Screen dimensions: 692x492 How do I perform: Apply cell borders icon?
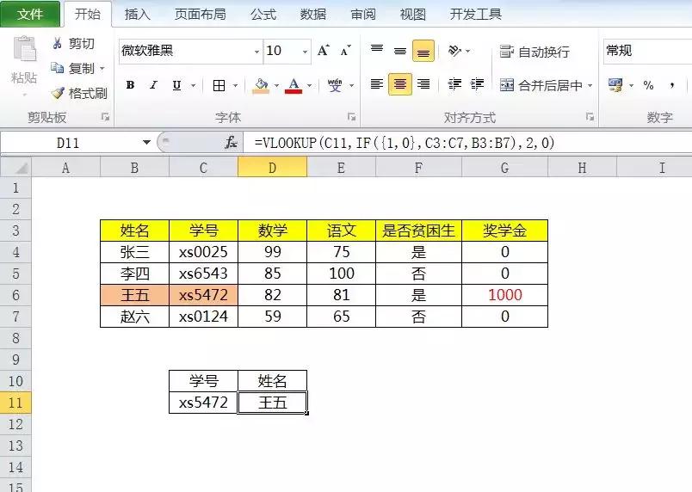click(x=219, y=85)
